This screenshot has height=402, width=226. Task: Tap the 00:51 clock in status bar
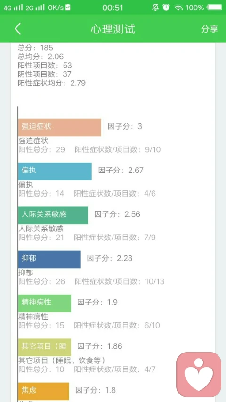(x=113, y=8)
